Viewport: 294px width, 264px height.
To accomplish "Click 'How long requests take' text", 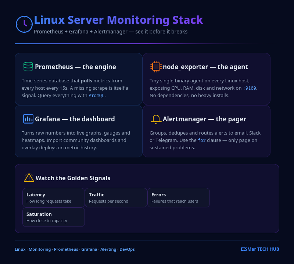I will pyautogui.click(x=49, y=201).
